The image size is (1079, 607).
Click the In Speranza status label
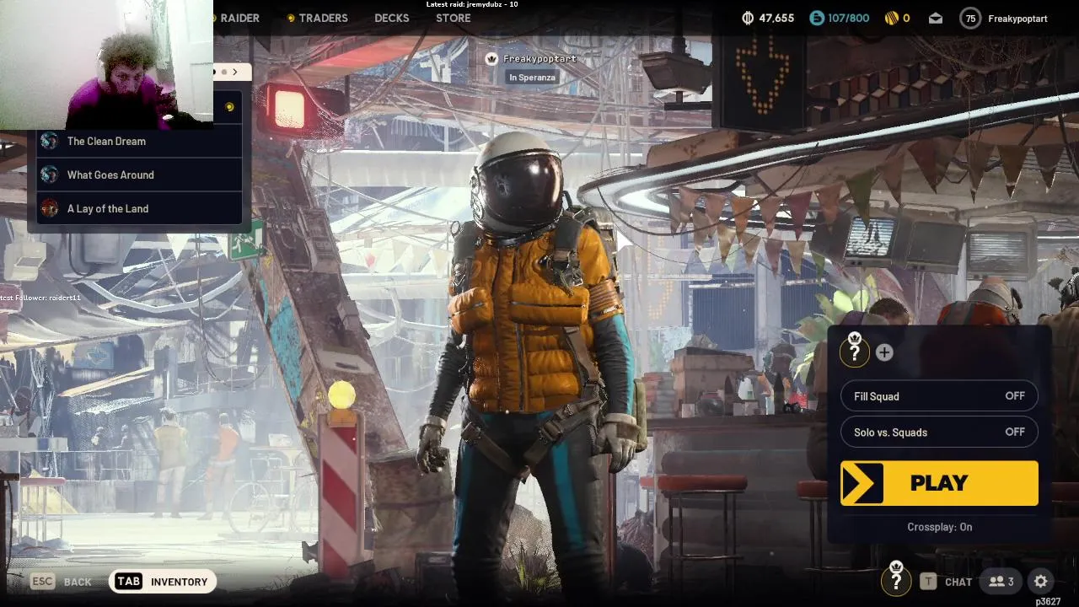pyautogui.click(x=532, y=78)
